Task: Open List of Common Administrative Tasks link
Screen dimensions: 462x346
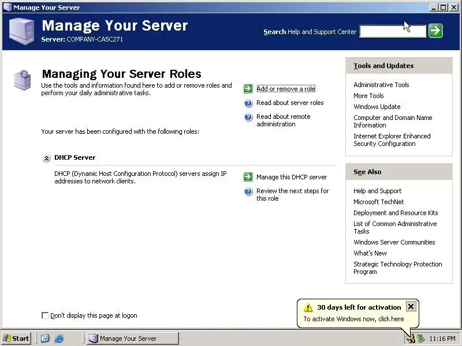Action: [395, 227]
